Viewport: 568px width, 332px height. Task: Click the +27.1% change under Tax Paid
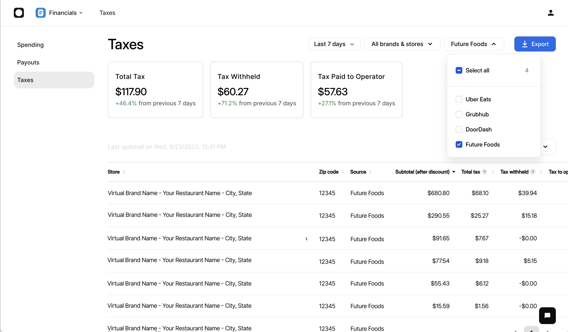[x=327, y=103]
